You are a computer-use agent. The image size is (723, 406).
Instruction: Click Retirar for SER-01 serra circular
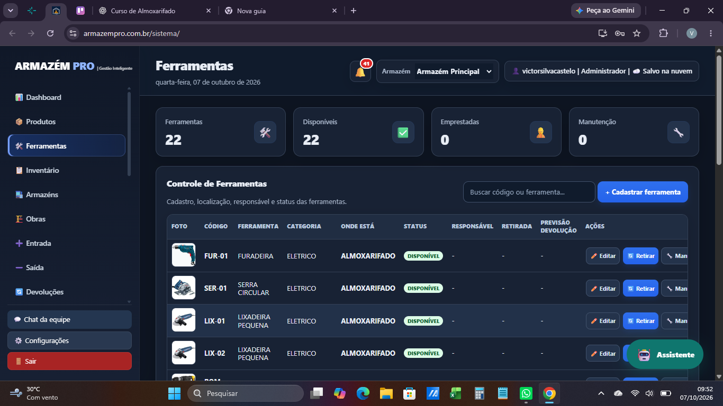click(x=640, y=288)
